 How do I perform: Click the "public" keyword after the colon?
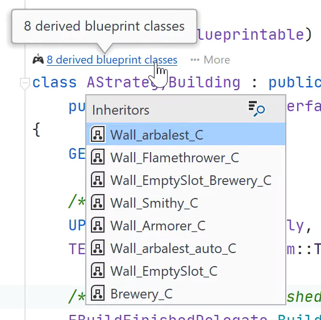[295, 83]
